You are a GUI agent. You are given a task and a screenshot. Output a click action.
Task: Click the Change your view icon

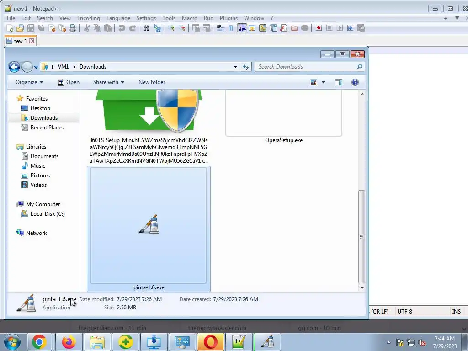pos(314,82)
